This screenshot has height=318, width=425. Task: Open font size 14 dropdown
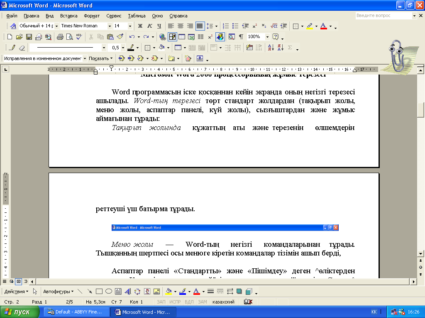(130, 26)
